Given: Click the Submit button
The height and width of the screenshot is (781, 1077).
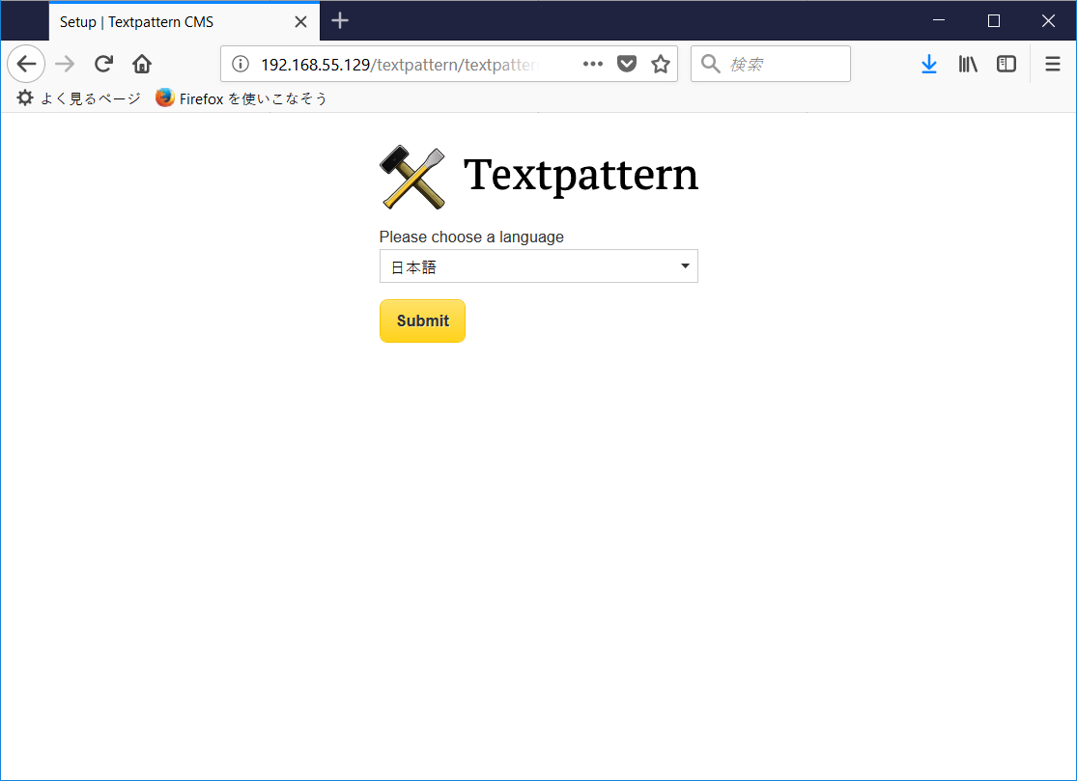Looking at the screenshot, I should 422,321.
